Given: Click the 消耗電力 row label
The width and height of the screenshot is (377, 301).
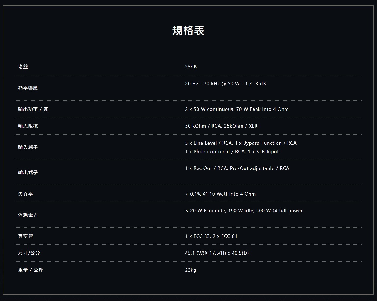Looking at the screenshot, I should pos(28,215).
